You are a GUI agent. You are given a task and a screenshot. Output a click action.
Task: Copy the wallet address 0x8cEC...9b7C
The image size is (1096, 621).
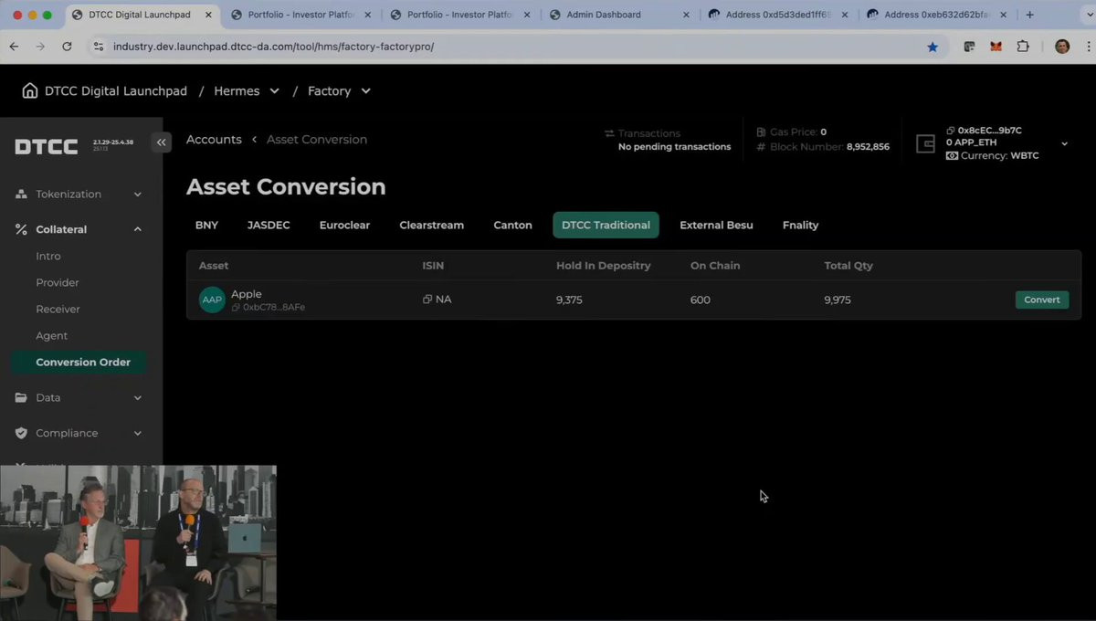[x=951, y=131]
